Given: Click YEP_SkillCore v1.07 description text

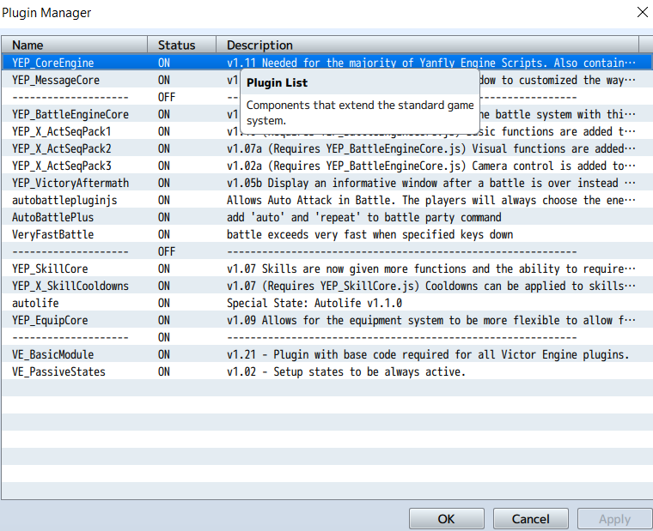Looking at the screenshot, I should (431, 269).
